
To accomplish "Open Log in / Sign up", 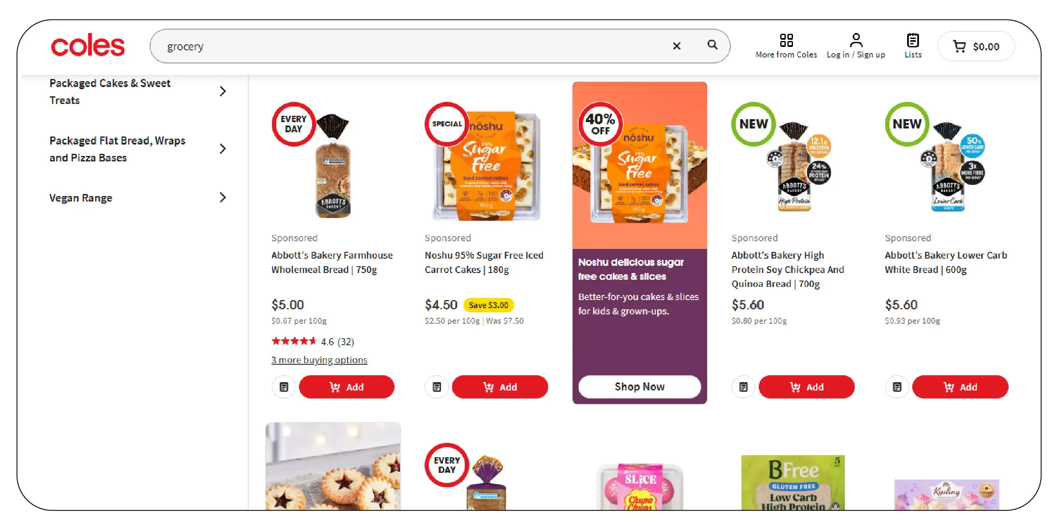I will click(x=856, y=46).
